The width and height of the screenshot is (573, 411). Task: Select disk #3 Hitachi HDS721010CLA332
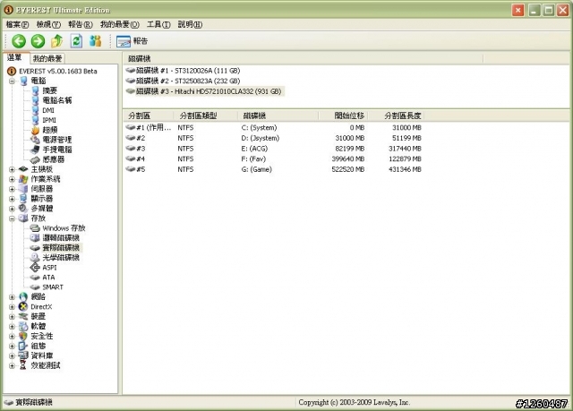tap(204, 91)
